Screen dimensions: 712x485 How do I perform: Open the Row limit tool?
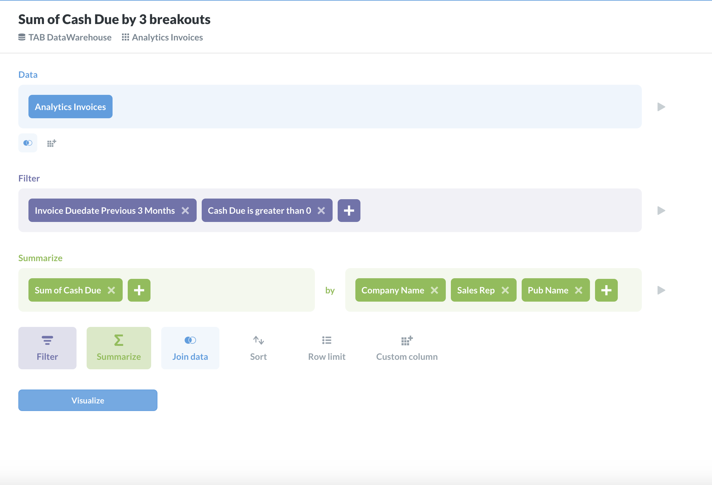[327, 347]
